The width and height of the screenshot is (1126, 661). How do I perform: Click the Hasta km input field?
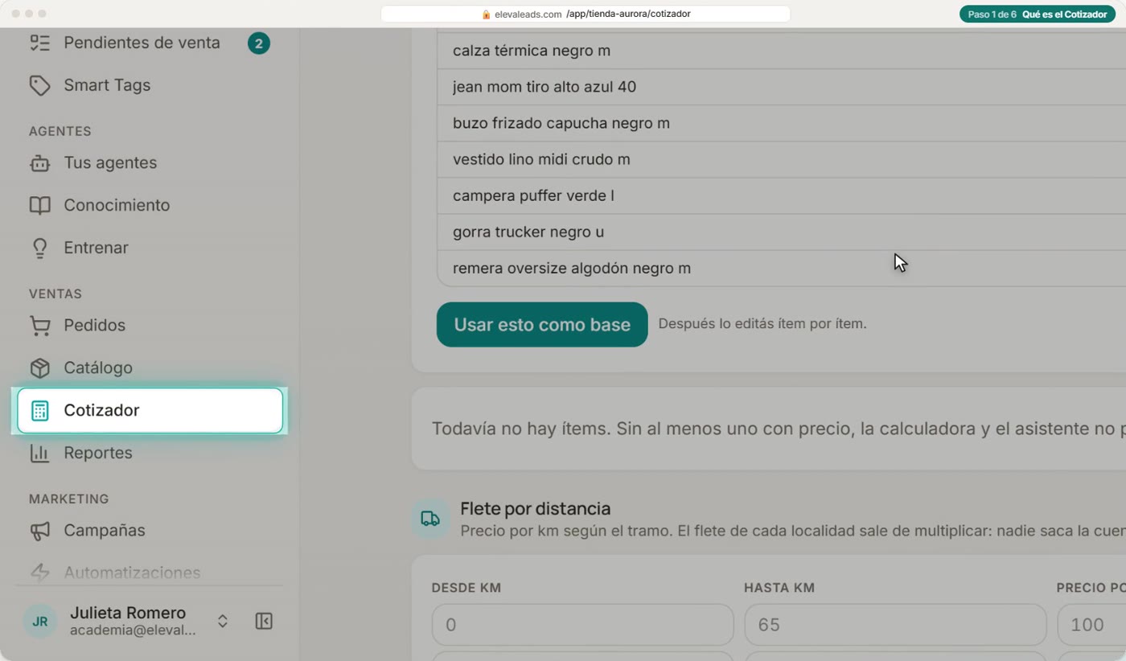point(895,625)
